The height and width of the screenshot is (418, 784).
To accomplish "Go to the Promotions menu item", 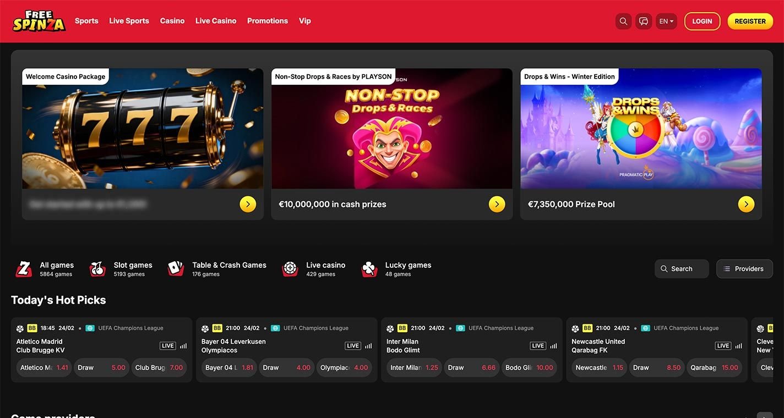I will pyautogui.click(x=268, y=21).
